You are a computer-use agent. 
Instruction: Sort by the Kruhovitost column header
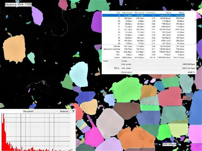(x=152, y=13)
